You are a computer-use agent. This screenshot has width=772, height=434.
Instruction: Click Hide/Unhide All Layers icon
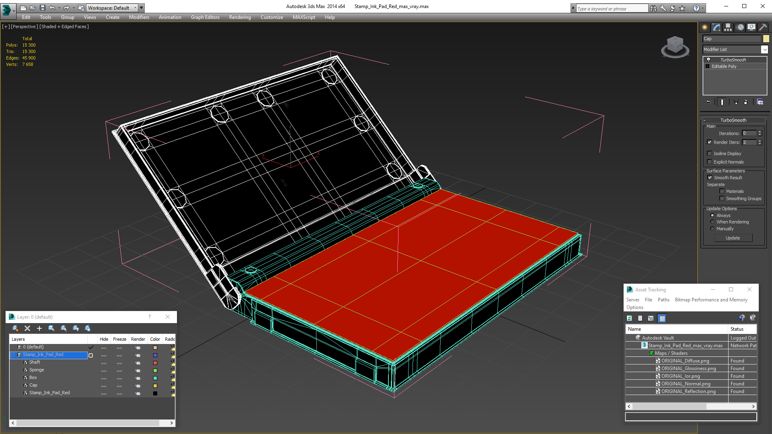point(76,328)
